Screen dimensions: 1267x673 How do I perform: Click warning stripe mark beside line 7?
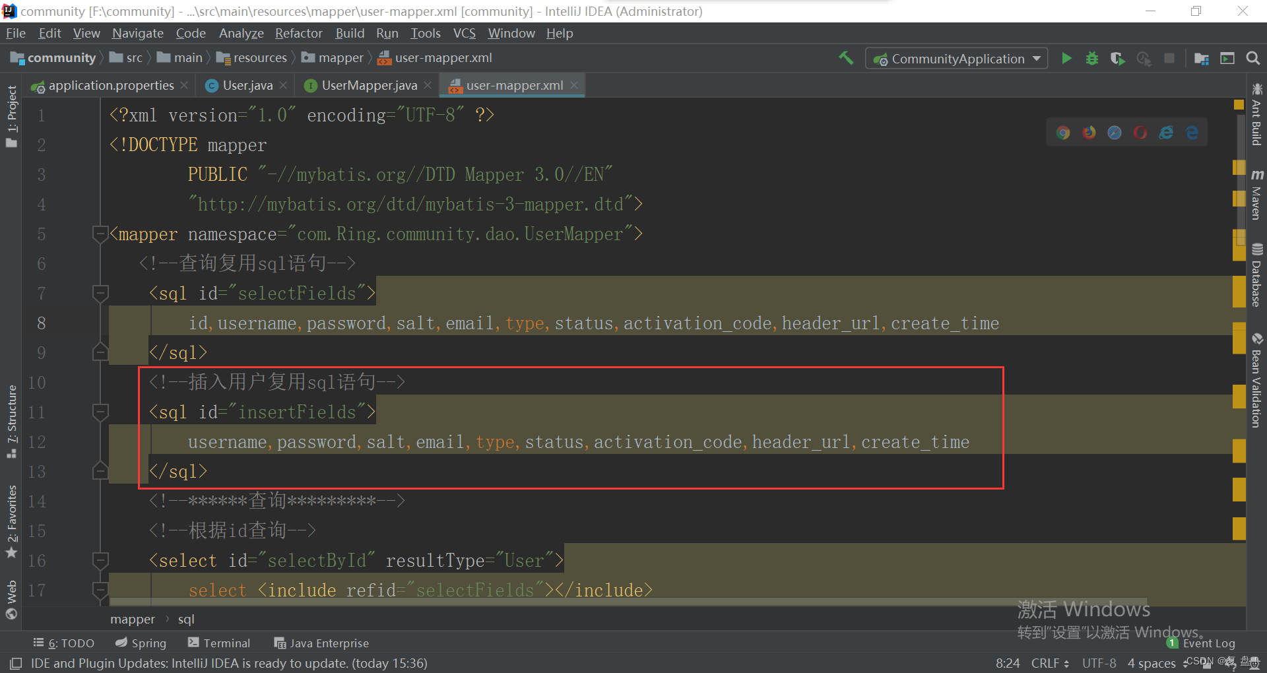click(1239, 293)
